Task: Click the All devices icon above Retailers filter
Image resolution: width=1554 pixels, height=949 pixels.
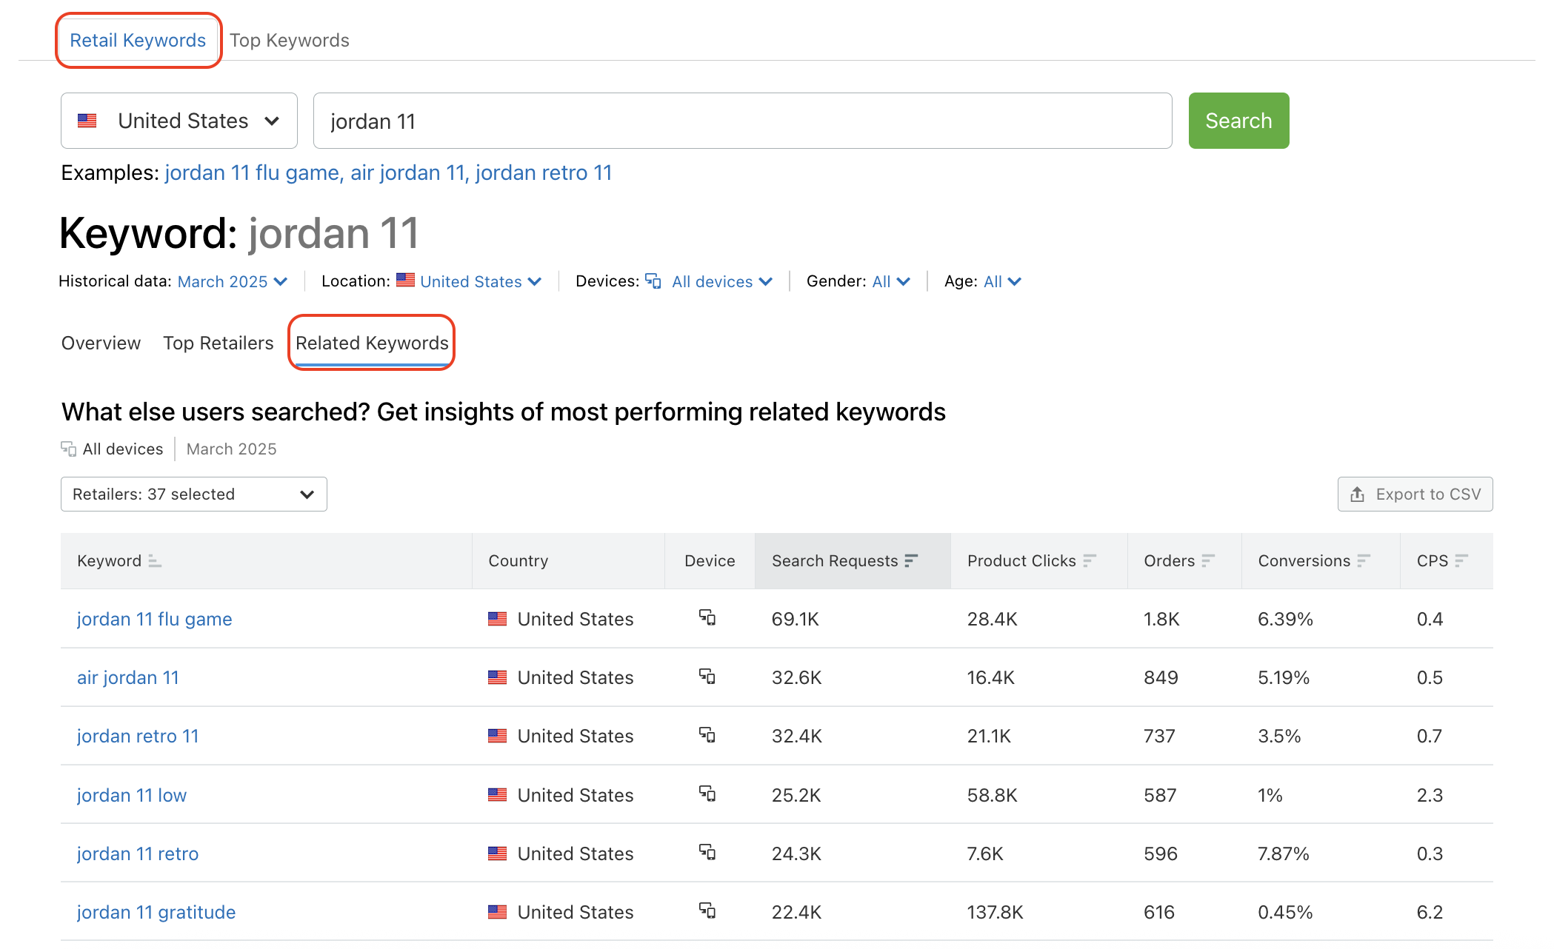Action: point(69,448)
